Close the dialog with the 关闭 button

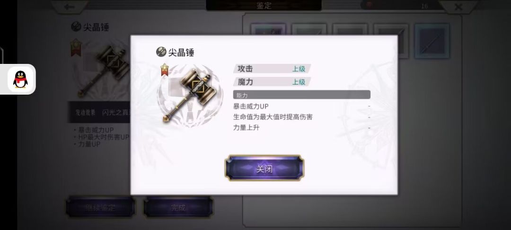point(264,168)
